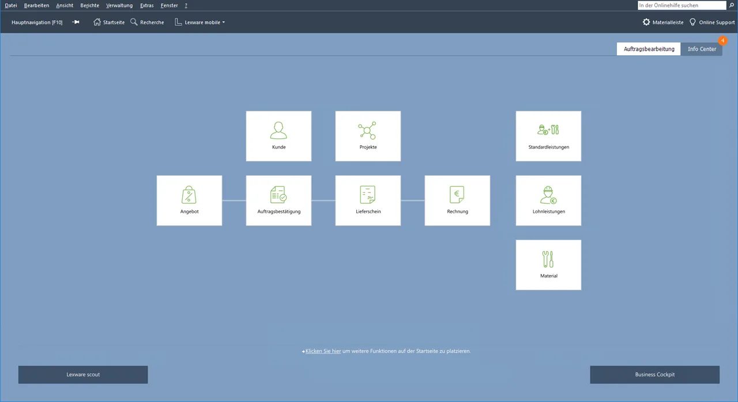Open the Extras menu
This screenshot has height=402, width=738.
coord(146,5)
